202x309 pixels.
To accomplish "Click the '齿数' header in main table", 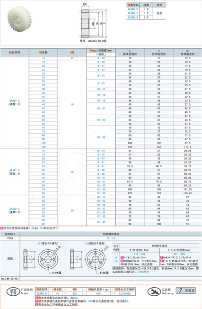I will [44, 53].
